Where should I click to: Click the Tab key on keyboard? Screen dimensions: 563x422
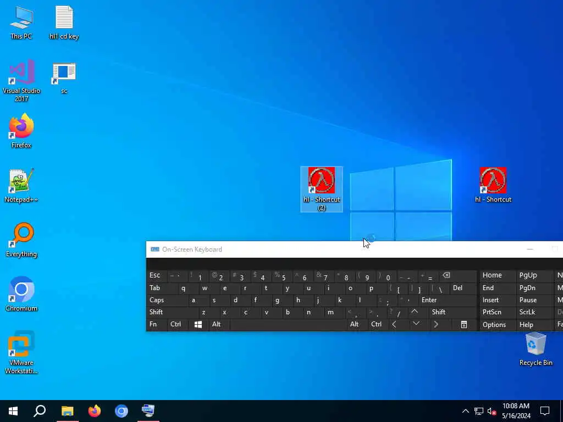(x=162, y=288)
